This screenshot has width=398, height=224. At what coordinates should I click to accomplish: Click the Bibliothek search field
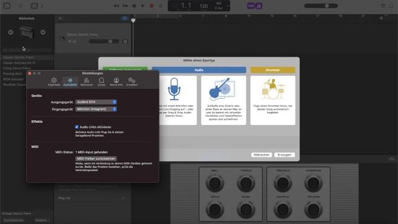click(x=27, y=50)
